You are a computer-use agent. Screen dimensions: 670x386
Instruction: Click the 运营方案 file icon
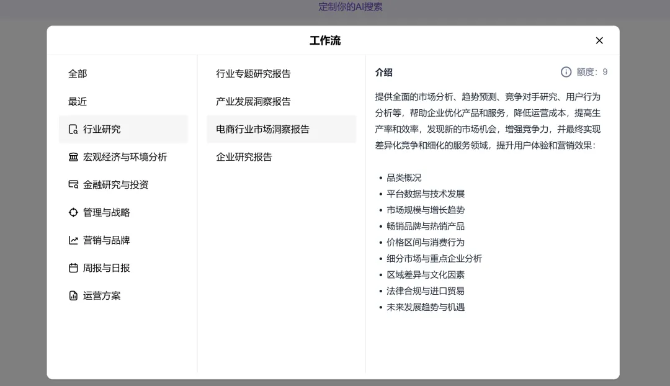click(74, 295)
